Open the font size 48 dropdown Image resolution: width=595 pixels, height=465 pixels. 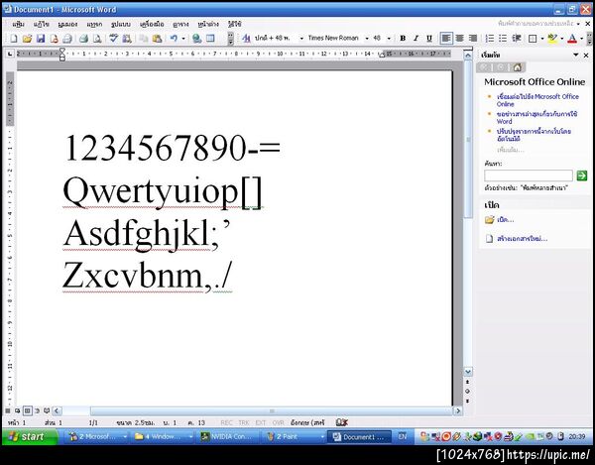(389, 39)
